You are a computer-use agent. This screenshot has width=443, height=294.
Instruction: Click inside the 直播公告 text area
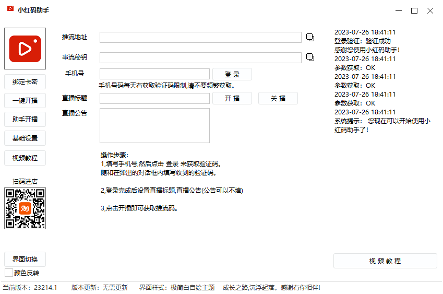154,125
